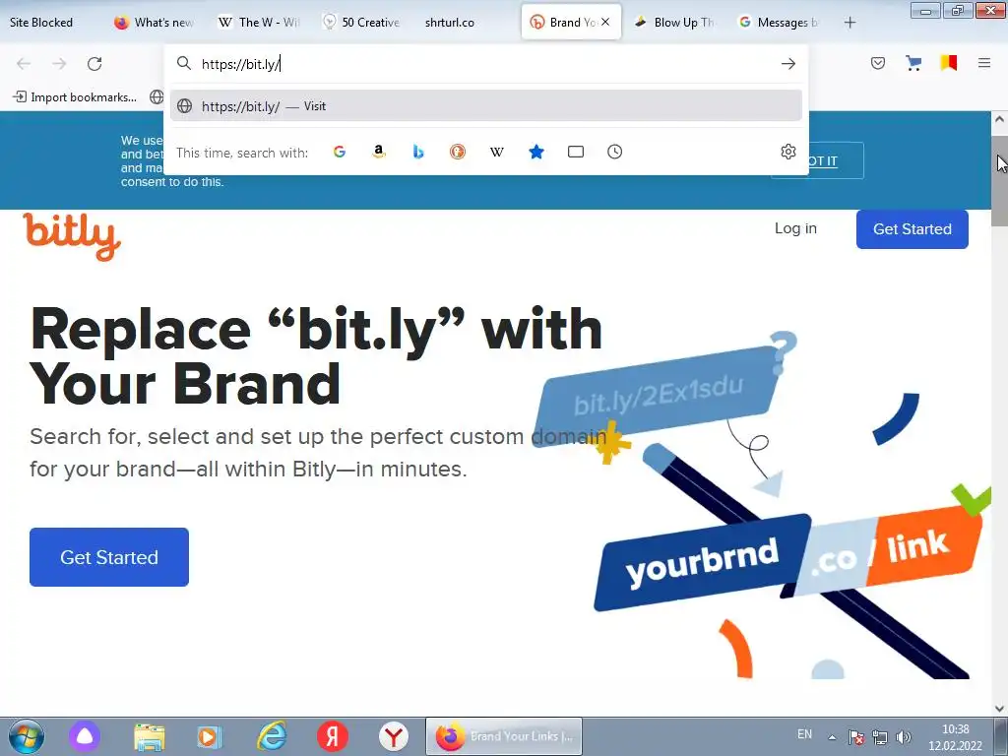Screen dimensions: 1008x756
Task: Click the EN language indicator
Action: coord(804,734)
